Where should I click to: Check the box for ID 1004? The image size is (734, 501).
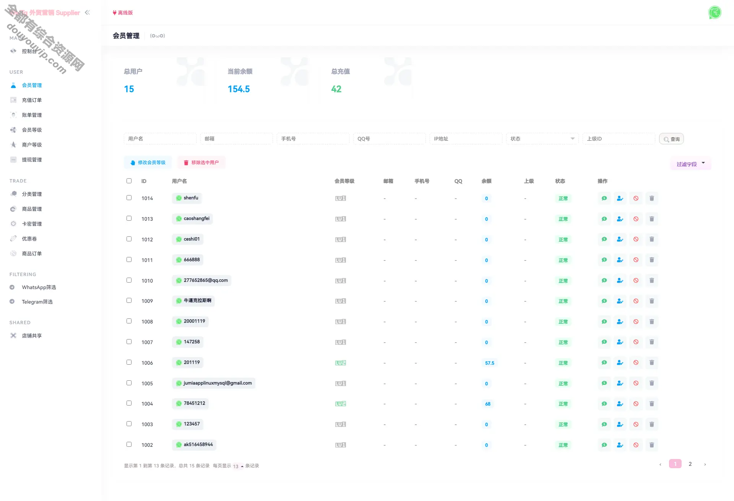[x=129, y=403]
